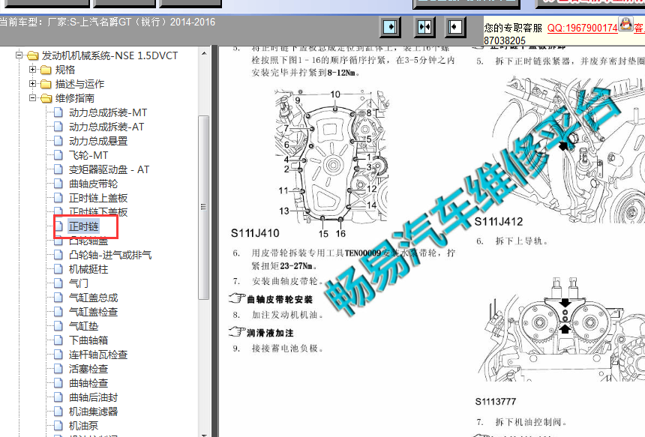Open 曲轴检查 document
Screen dimensions: 645x437
(x=88, y=383)
